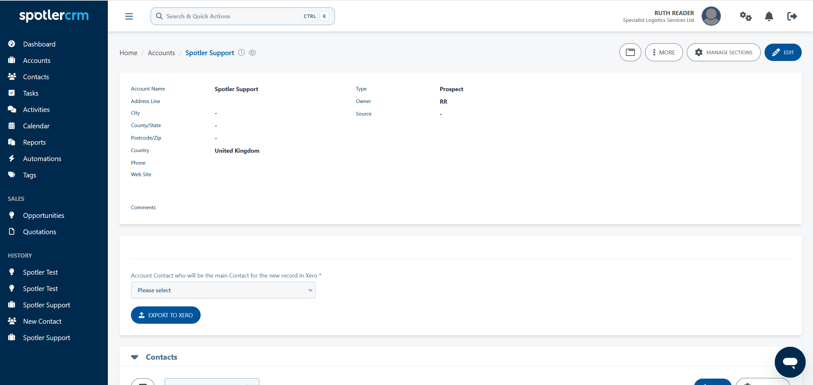Click the card layout view button
This screenshot has height=385, width=813.
tap(630, 52)
